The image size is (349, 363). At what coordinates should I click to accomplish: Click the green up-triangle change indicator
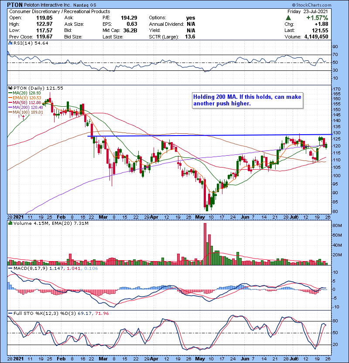pos(288,18)
